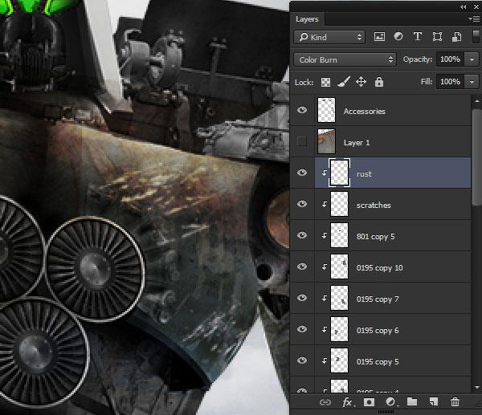The image size is (482, 415).
Task: Click the Accessories layer thumbnail
Action: coord(326,110)
